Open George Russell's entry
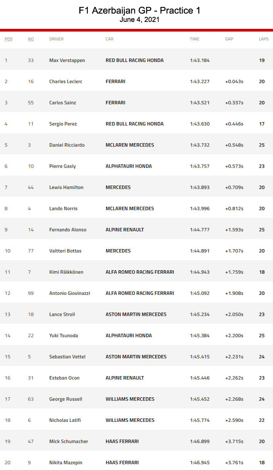 [65, 399]
